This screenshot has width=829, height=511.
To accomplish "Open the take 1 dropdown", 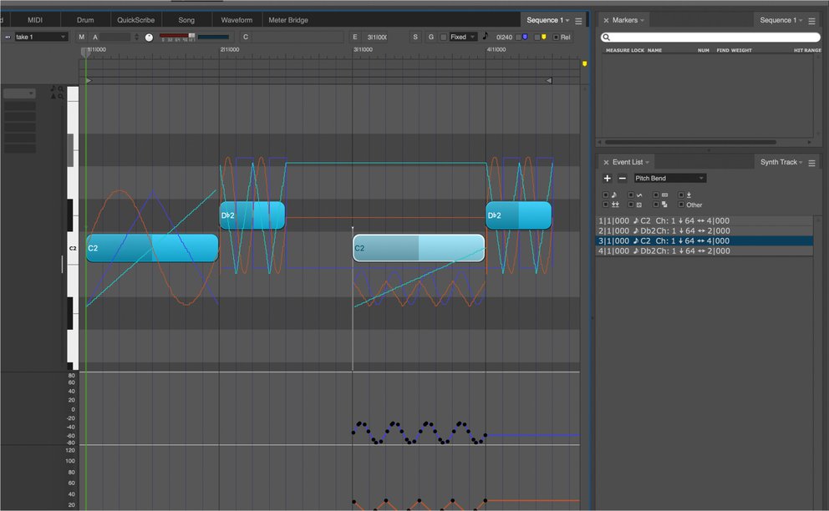I will click(x=40, y=38).
